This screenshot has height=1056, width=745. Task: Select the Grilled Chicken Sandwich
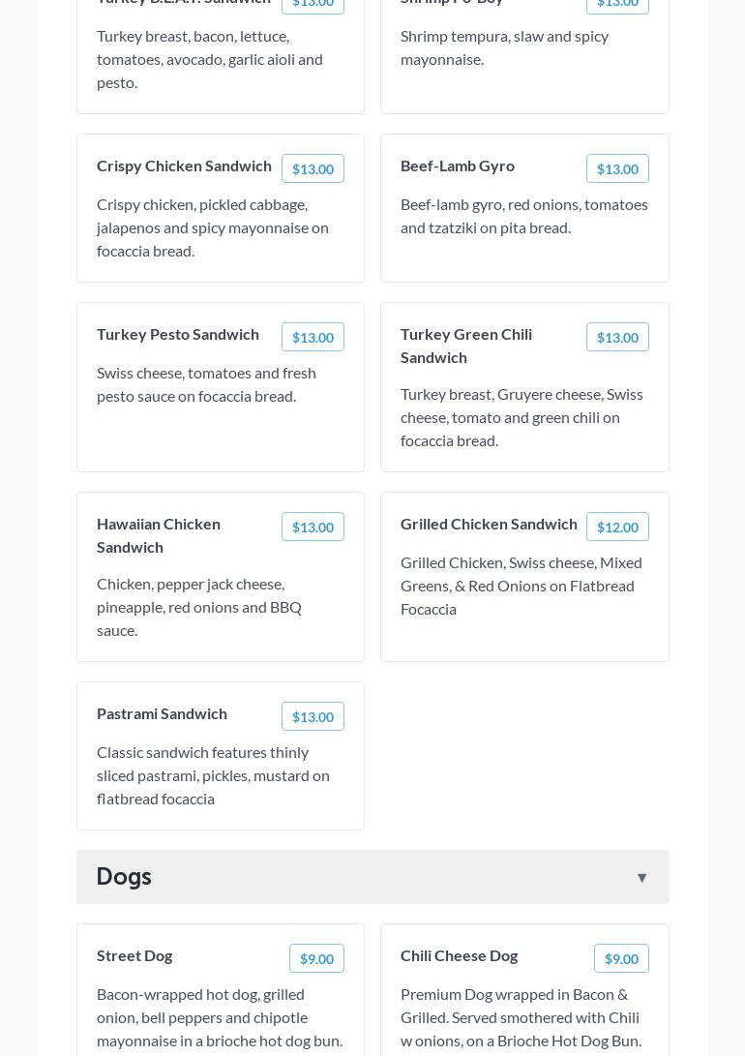[x=489, y=524]
